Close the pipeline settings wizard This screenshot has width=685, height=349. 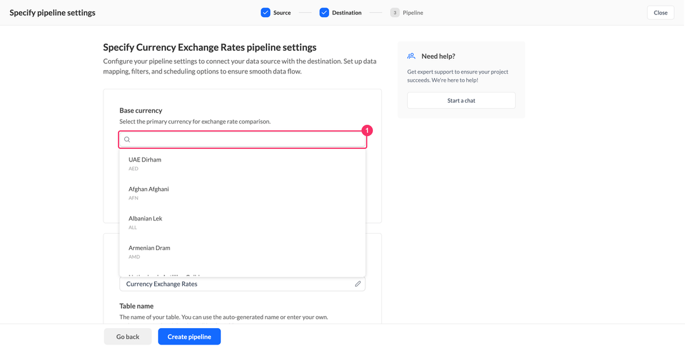660,13
